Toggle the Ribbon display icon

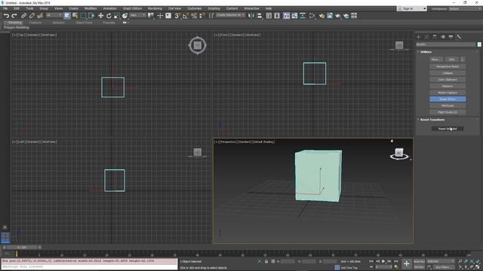coord(287,16)
